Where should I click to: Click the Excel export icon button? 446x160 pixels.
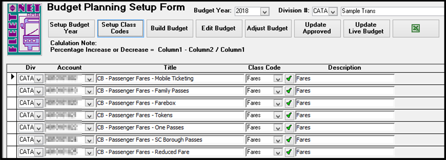(416, 28)
